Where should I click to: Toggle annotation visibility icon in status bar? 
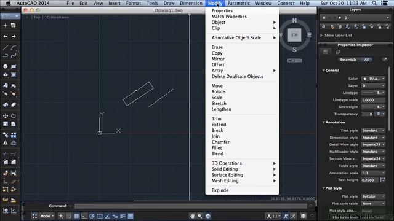coord(286,216)
